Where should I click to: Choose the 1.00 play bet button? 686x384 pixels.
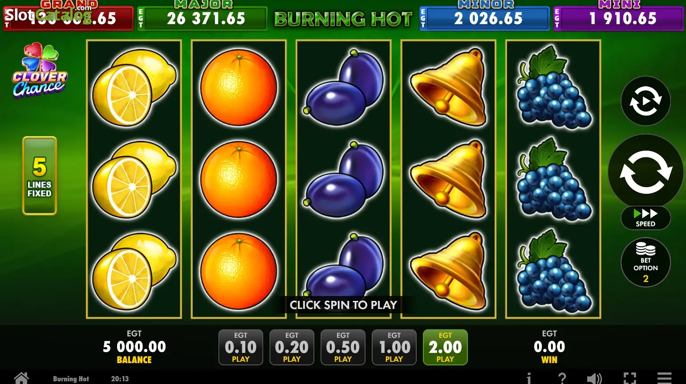point(394,347)
